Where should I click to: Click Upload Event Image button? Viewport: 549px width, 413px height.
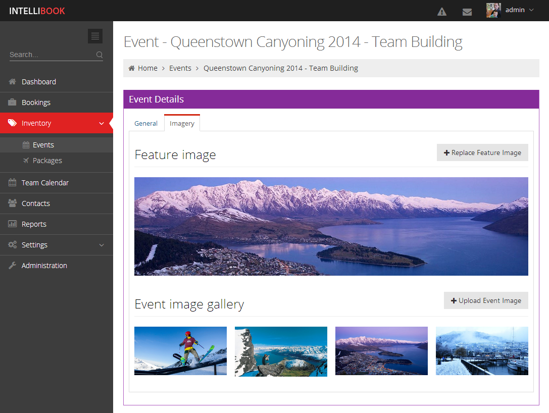tap(486, 300)
